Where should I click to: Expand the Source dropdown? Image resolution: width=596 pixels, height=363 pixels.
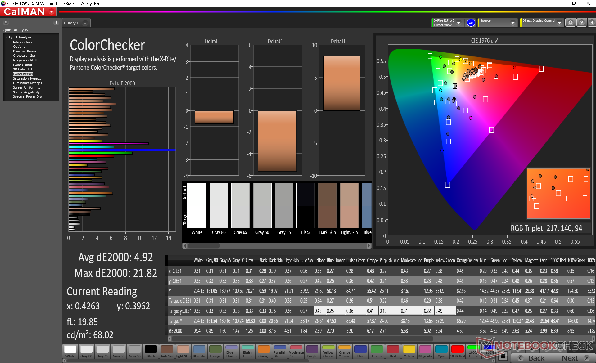513,23
